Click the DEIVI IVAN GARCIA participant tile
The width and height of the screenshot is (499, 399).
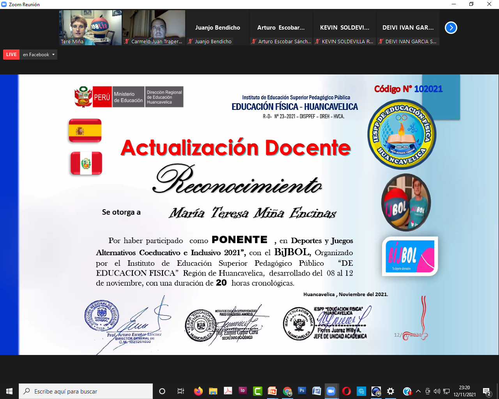point(408,28)
